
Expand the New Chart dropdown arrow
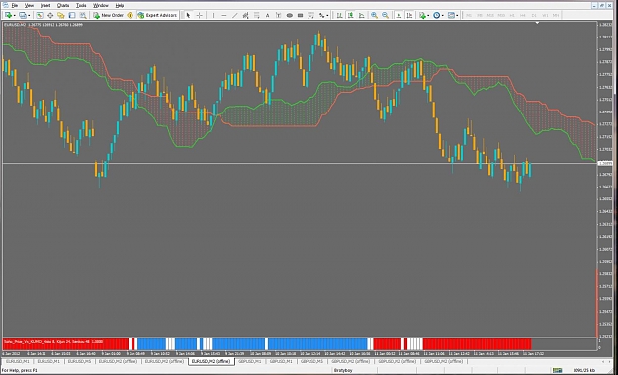tap(14, 16)
